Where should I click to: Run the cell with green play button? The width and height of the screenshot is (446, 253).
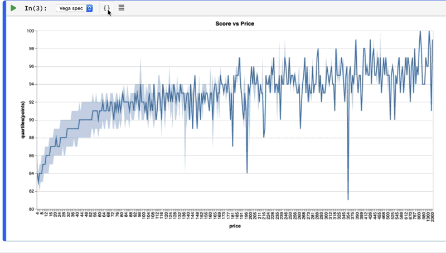[x=13, y=8]
